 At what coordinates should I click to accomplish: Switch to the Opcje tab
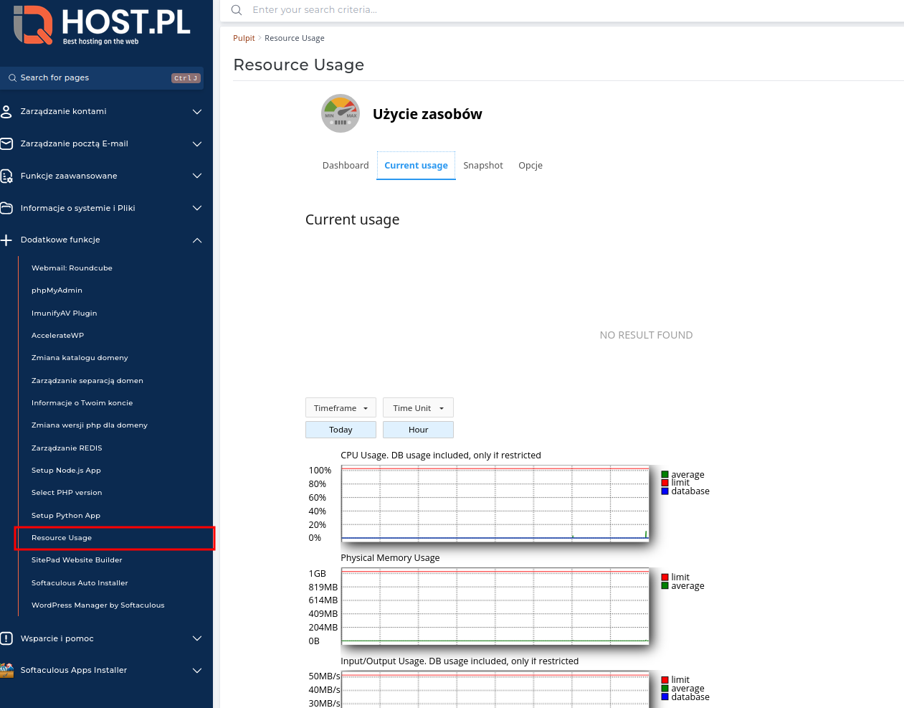(x=530, y=165)
